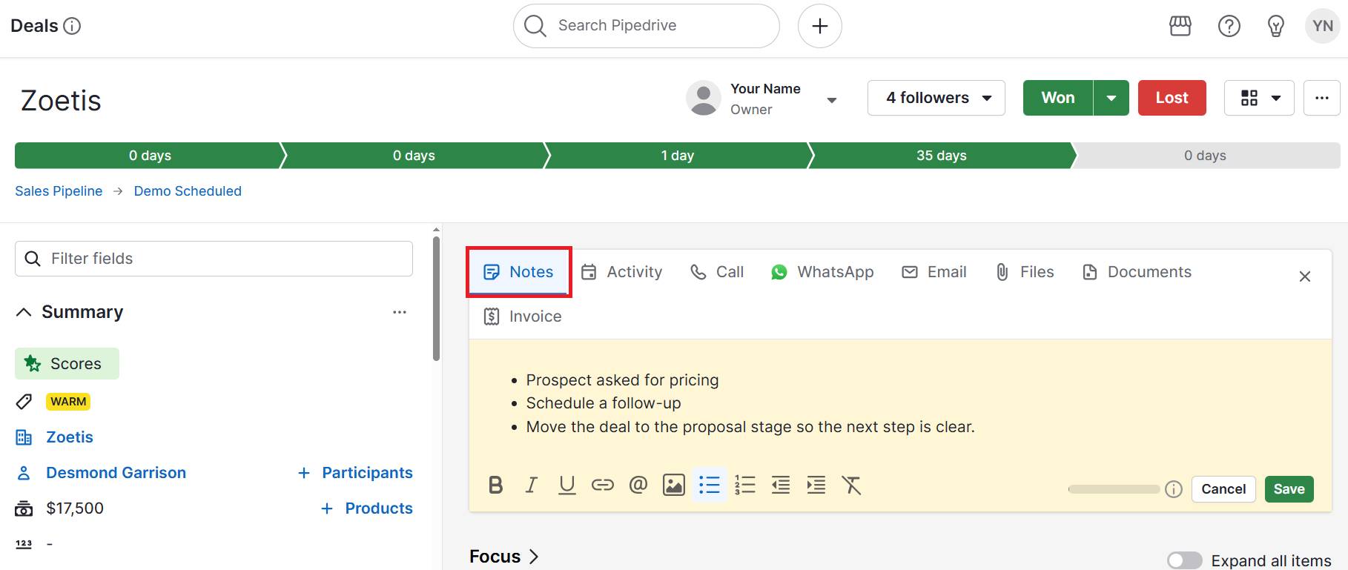Toggle bold formatting in note
This screenshot has height=570, width=1348.
(496, 486)
